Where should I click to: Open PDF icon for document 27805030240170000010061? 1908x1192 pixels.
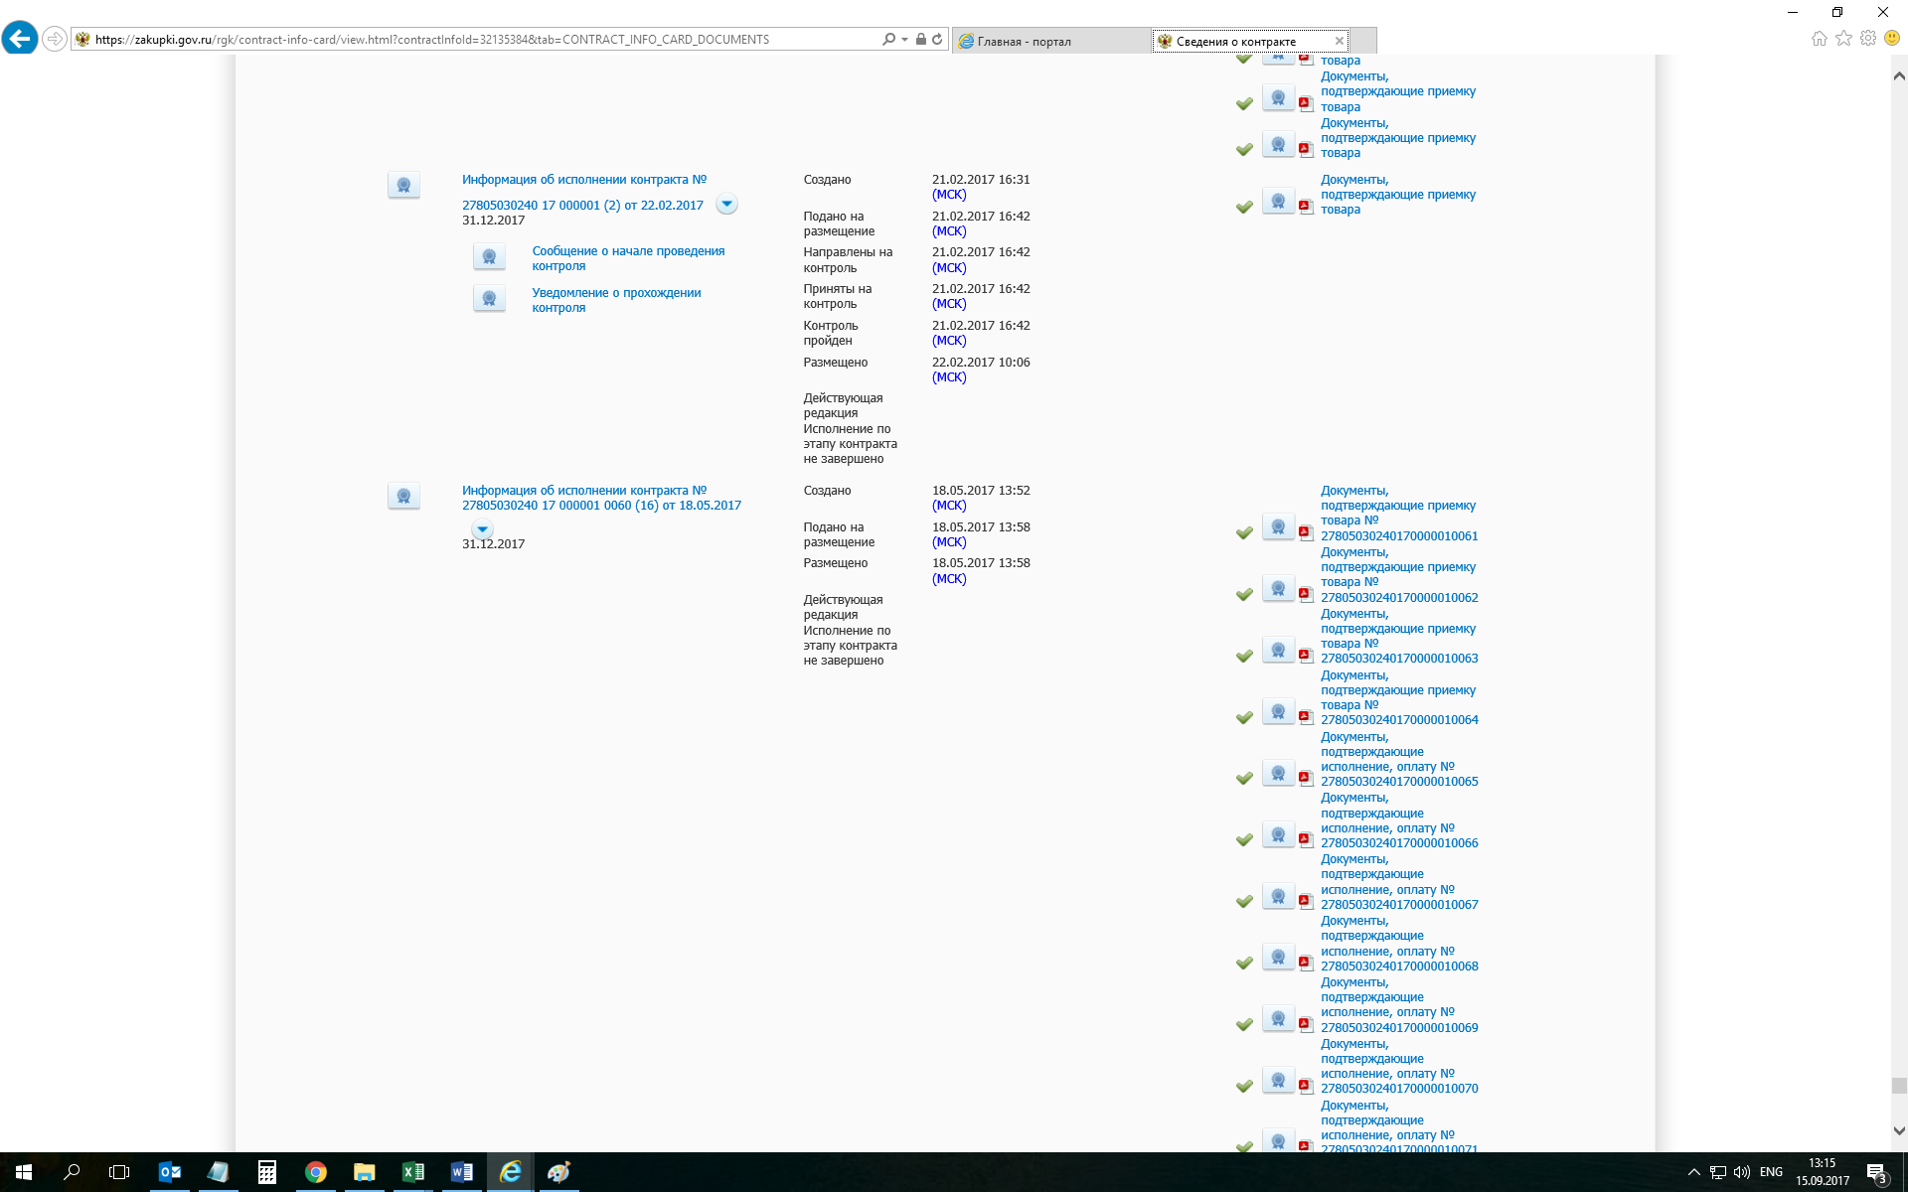click(1306, 533)
